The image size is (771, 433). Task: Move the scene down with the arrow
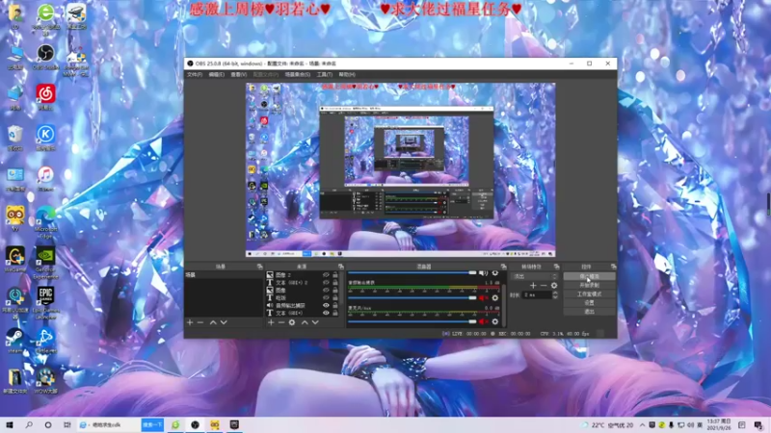224,322
